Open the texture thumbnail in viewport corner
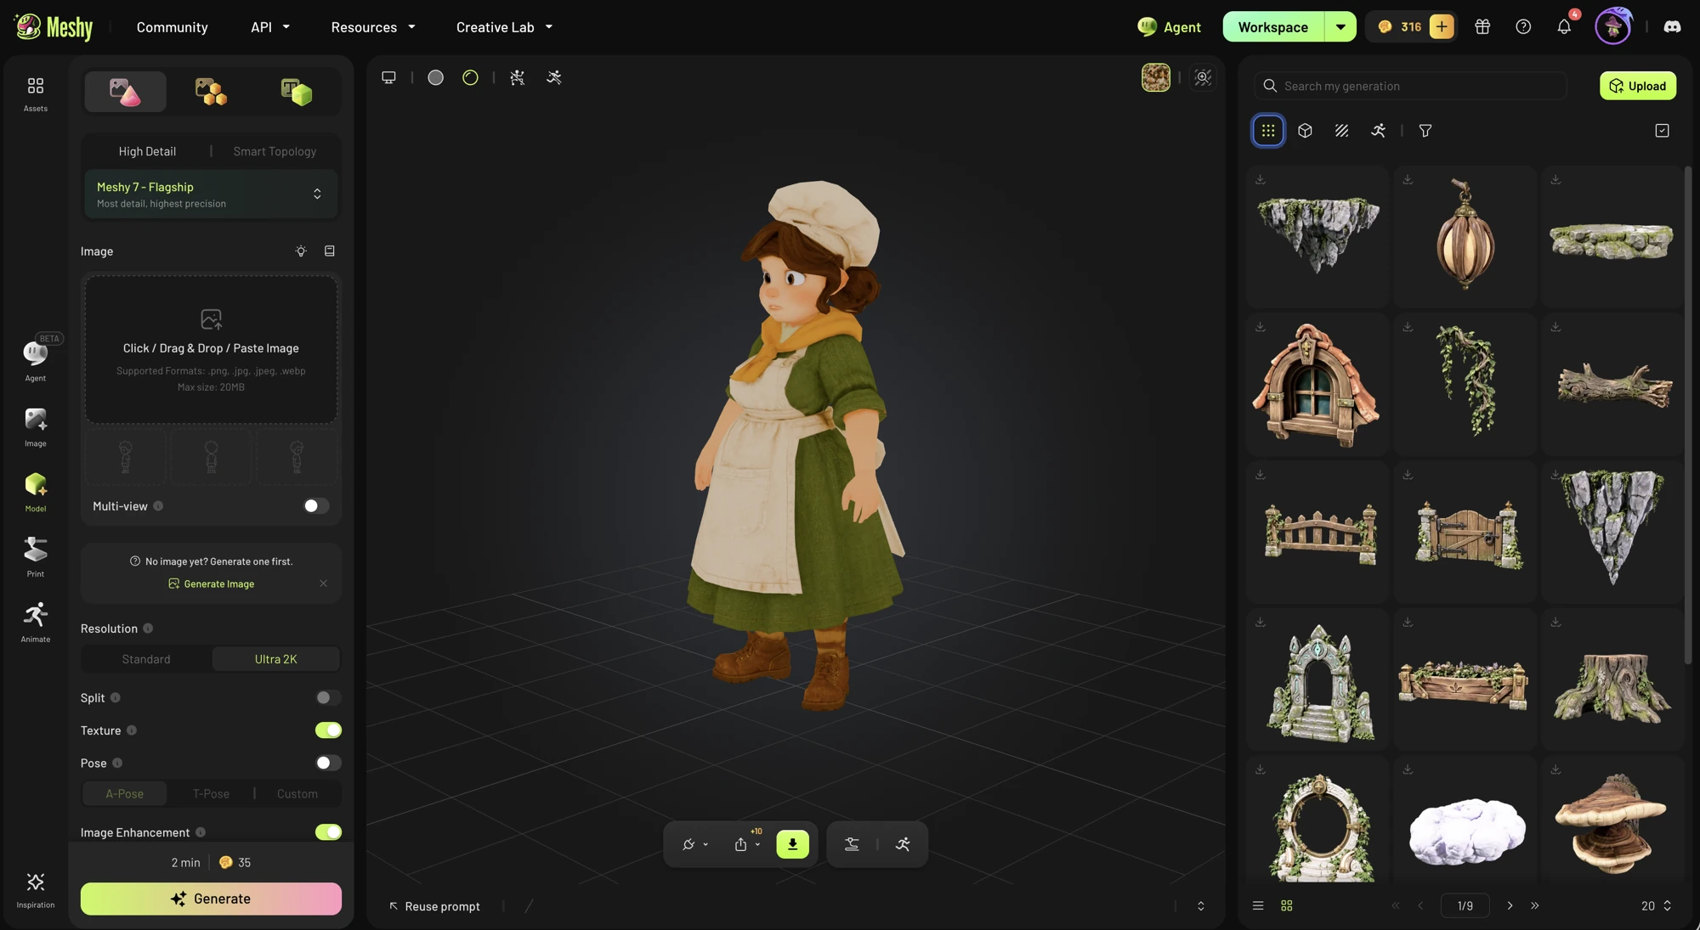Viewport: 1700px width, 930px height. tap(1155, 77)
